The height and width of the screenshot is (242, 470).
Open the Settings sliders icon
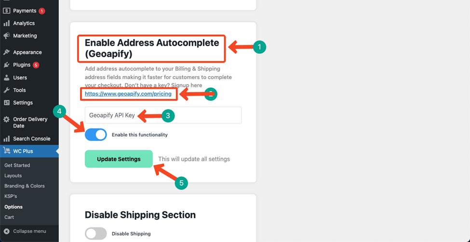pos(7,103)
